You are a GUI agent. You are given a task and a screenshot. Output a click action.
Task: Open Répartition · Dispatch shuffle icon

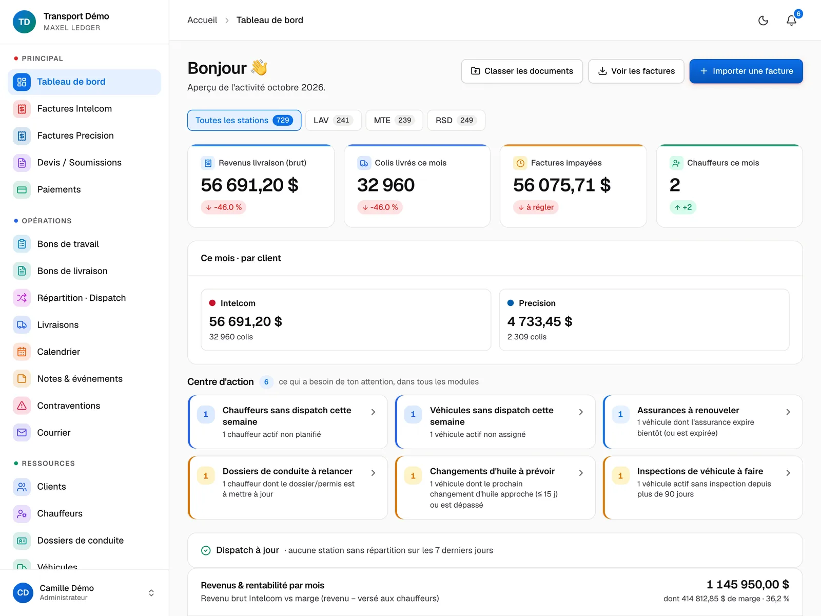22,298
